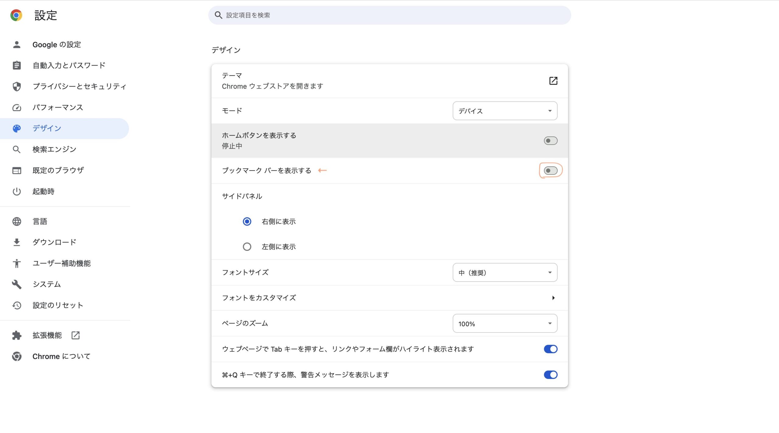779x433 pixels.
Task: Open Chrome Web Store via テーマ external-link icon
Action: [553, 81]
